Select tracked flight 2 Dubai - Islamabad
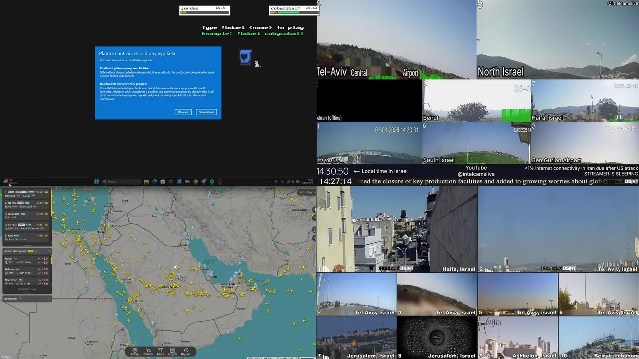 (x=26, y=205)
